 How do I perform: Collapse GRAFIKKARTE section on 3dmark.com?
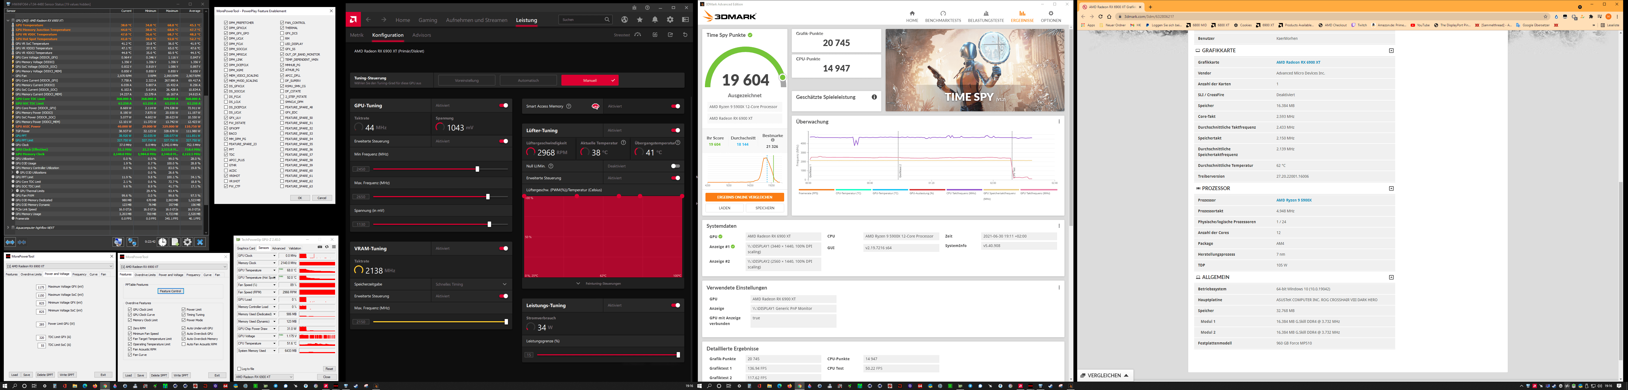click(1391, 50)
